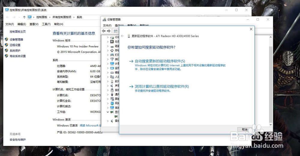300x156 pixels.
Task: Open 文件(F) menu in Control Panel window
Action: pyautogui.click(x=10, y=24)
